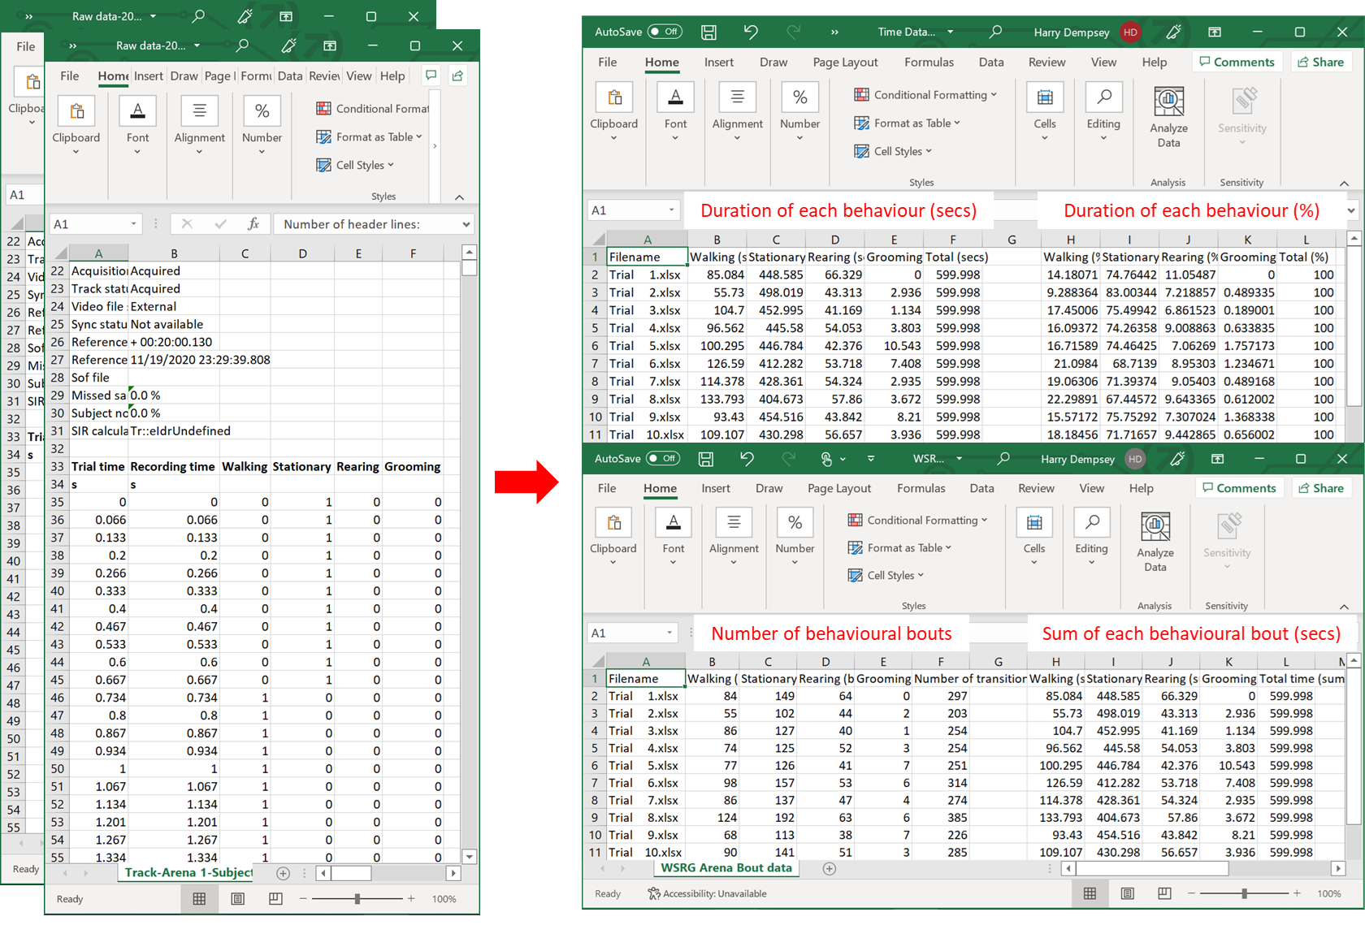1365x925 pixels.
Task: Open the pen icon in the Time Data title bar
Action: (x=1174, y=32)
